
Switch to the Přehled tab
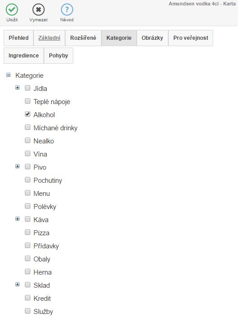click(19, 38)
